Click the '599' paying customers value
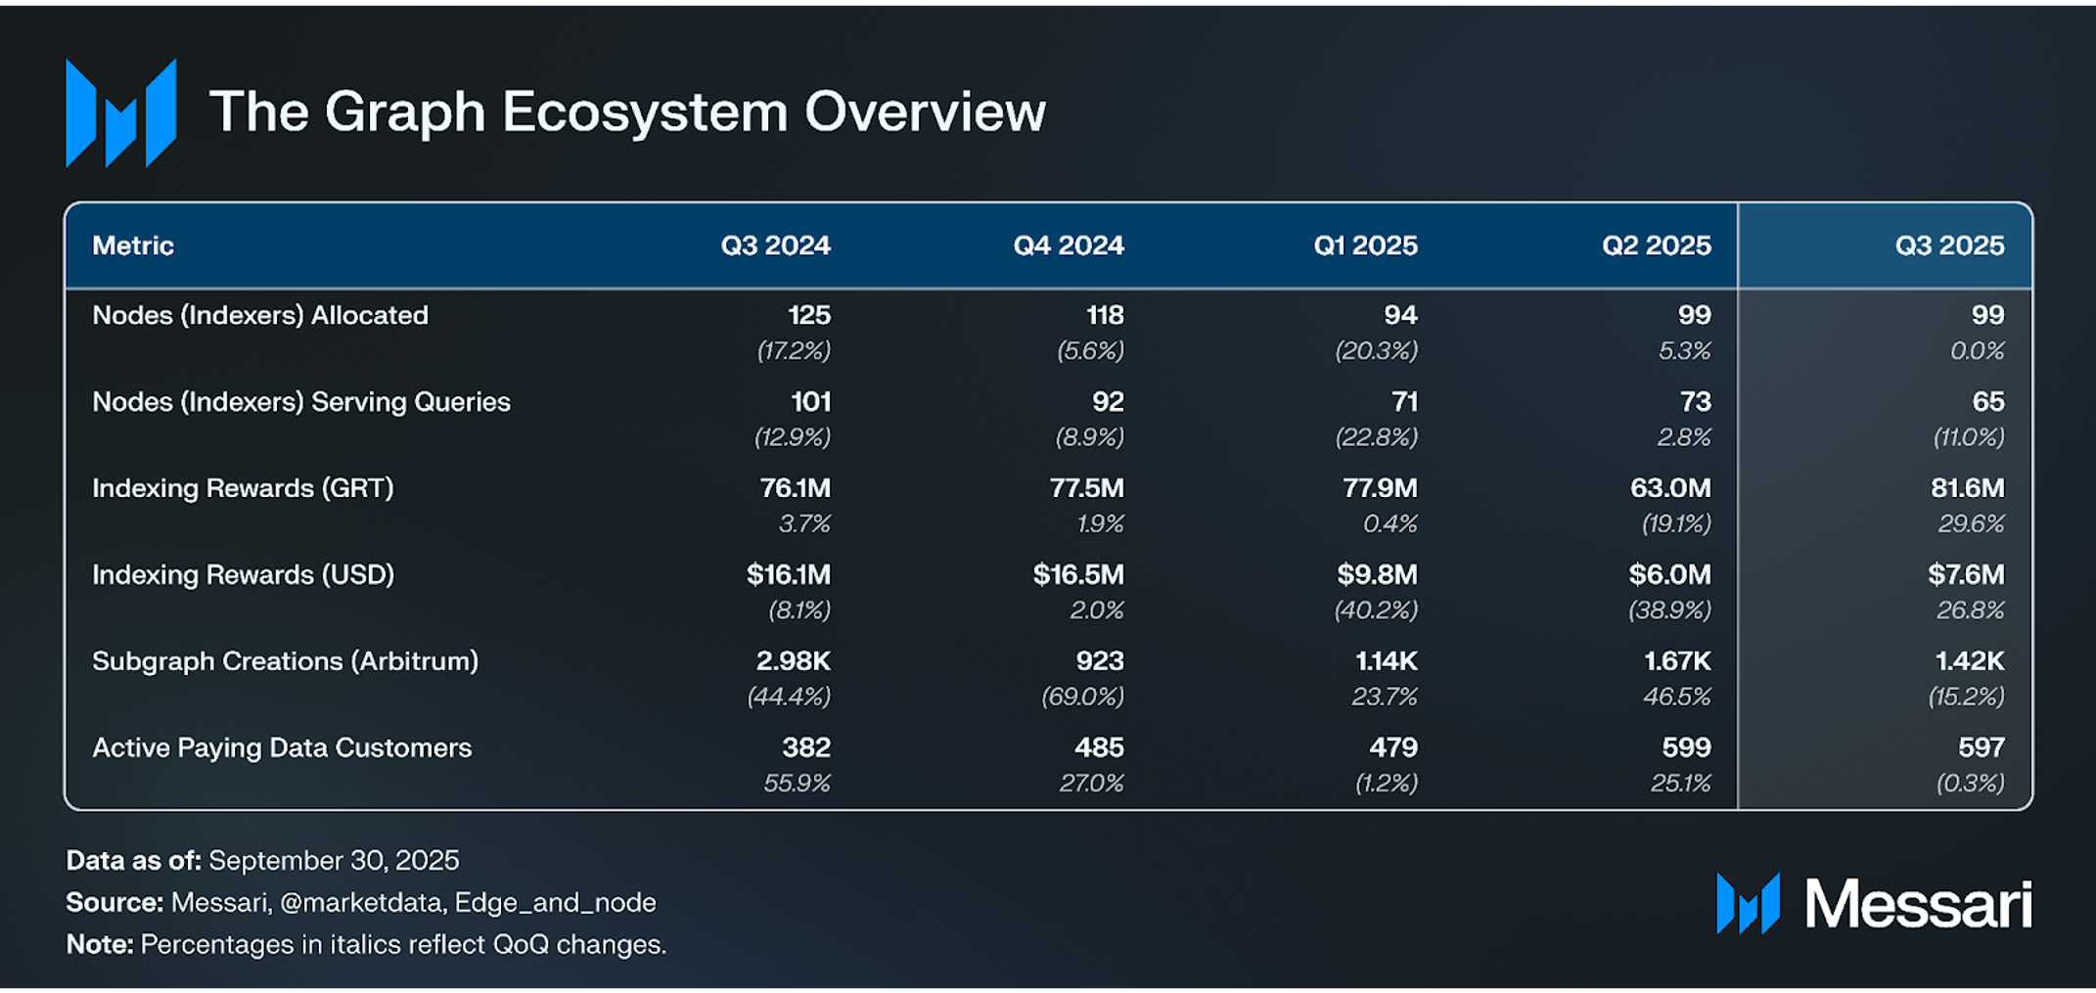The width and height of the screenshot is (2096, 993). pos(1687,747)
